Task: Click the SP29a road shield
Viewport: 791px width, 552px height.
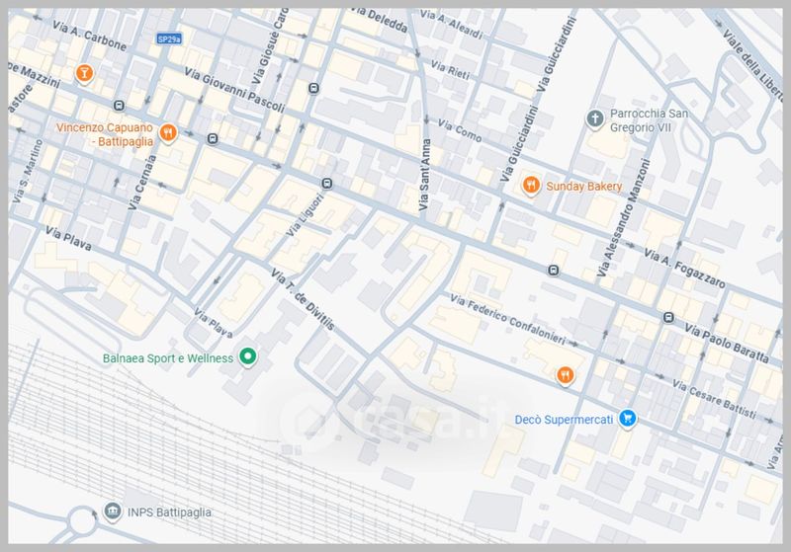Action: coord(169,39)
